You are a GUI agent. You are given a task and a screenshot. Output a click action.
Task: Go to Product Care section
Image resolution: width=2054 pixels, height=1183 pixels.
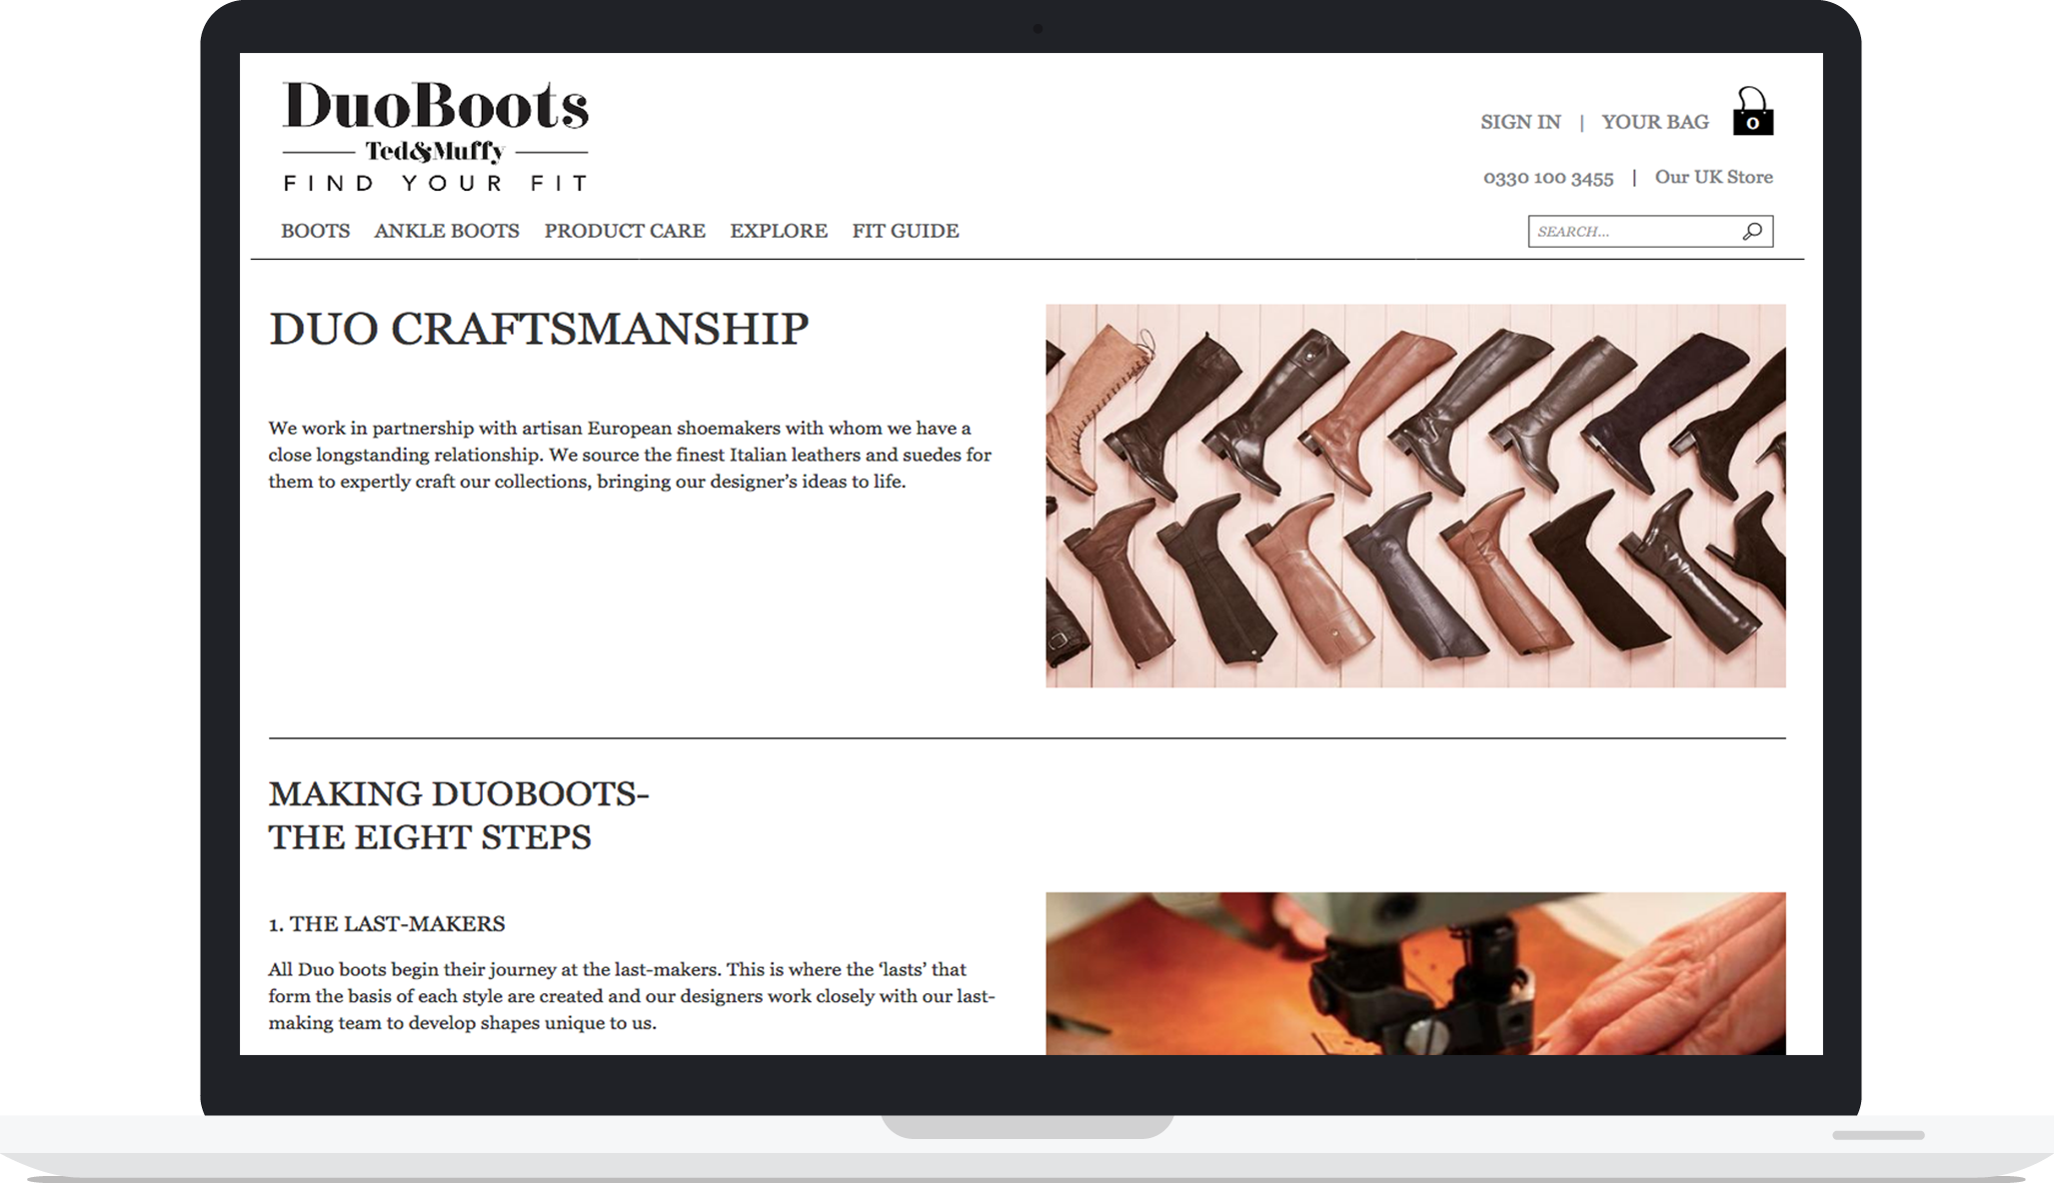point(625,231)
